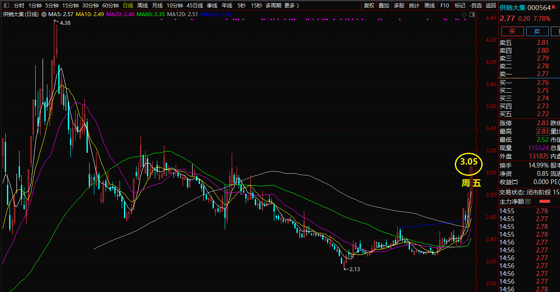Image resolution: width=560 pixels, height=292 pixels.
Task: Select the 60分钟 period tab
Action: 110,6
